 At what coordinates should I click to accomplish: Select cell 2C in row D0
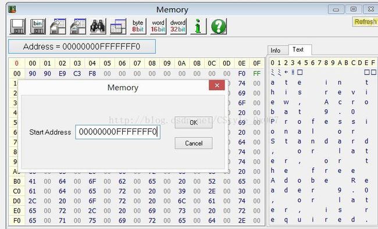coord(33,201)
